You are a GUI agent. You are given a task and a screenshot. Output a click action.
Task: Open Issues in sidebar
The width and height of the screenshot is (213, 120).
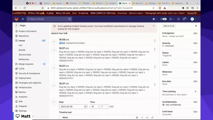coord(22,41)
